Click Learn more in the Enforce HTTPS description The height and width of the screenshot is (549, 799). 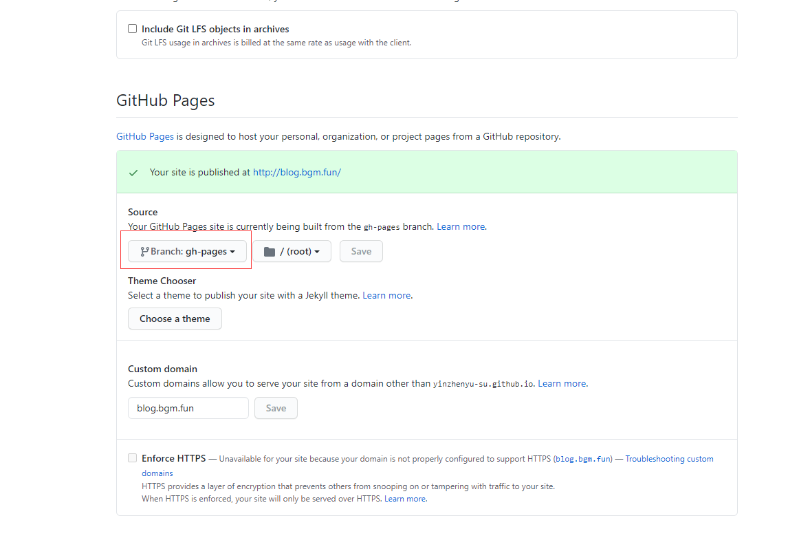(405, 499)
